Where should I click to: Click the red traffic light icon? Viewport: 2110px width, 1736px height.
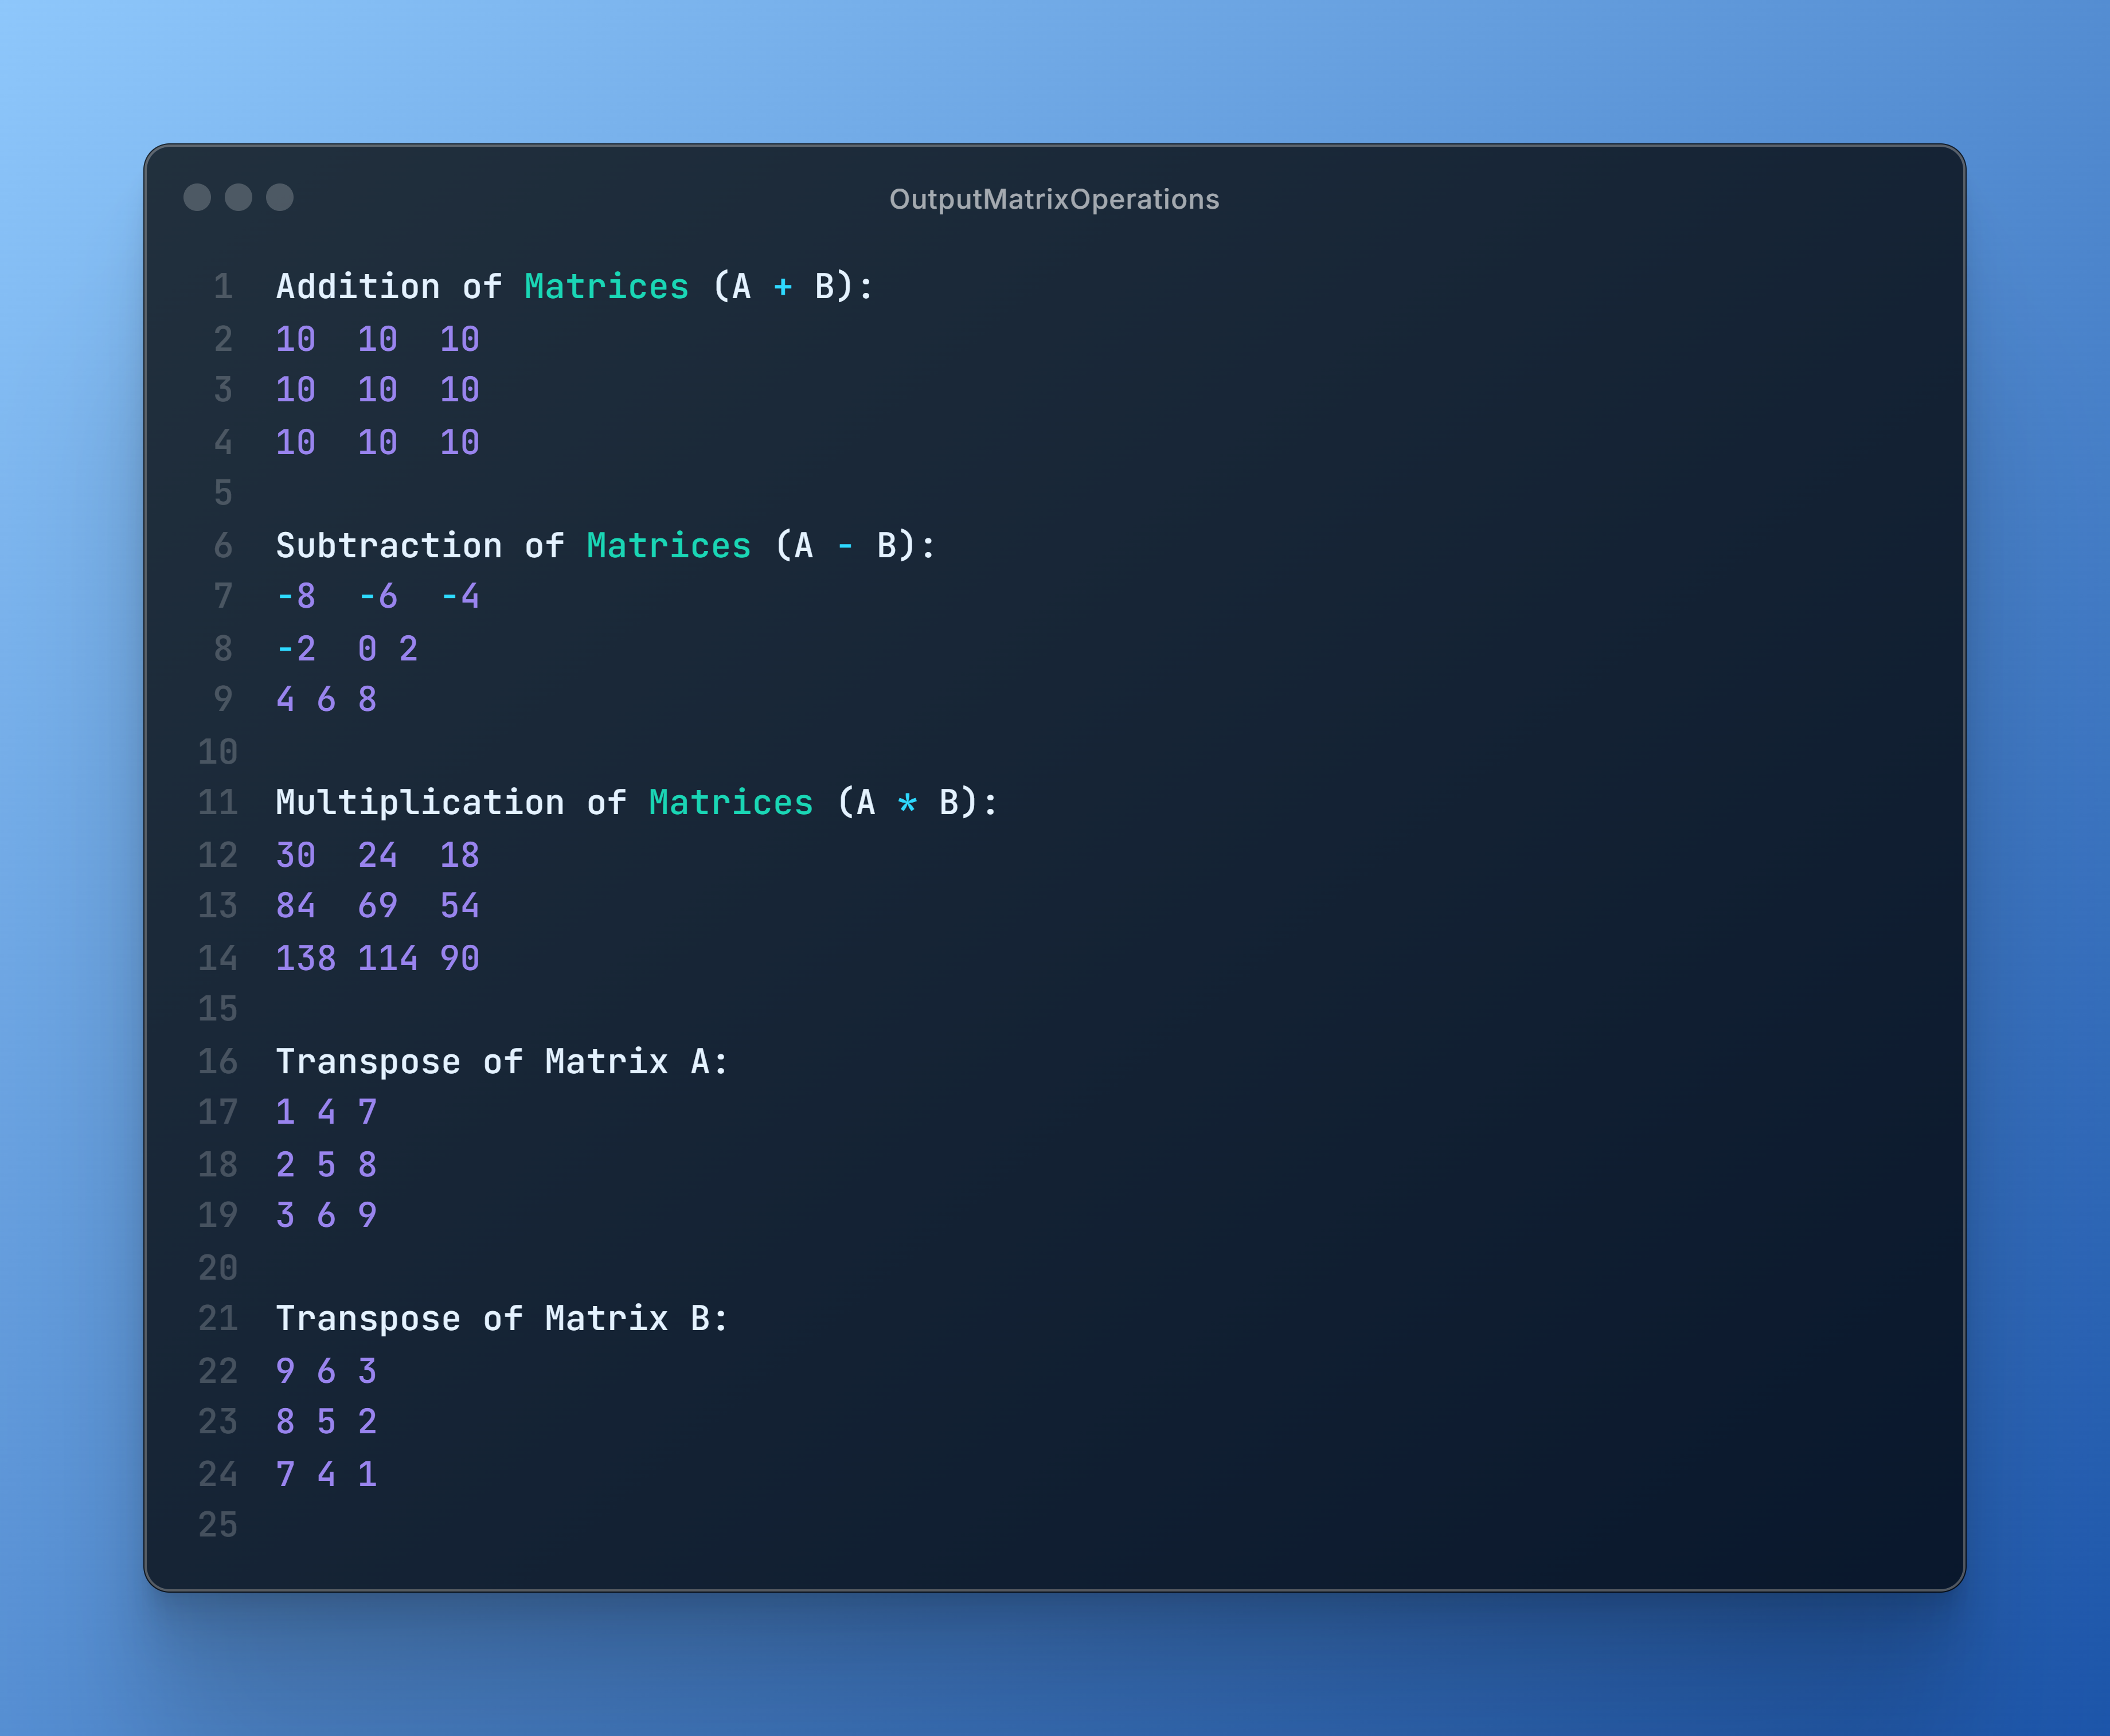tap(196, 198)
